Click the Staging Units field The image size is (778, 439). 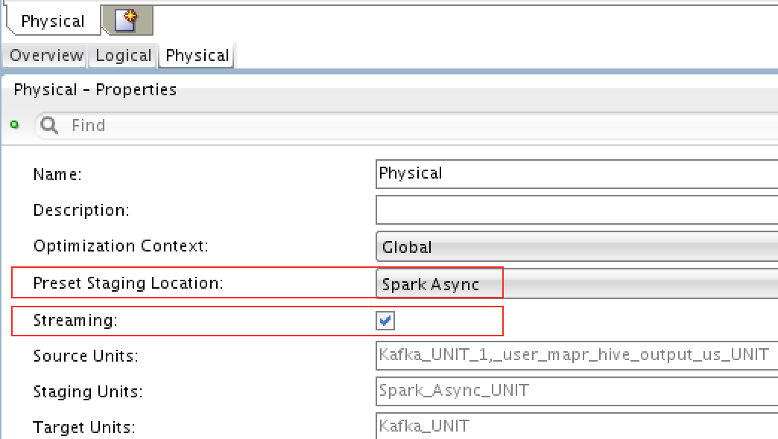(577, 391)
